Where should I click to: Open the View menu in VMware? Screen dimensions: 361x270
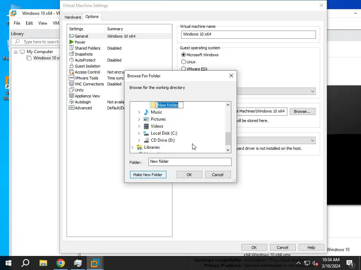coord(43,23)
